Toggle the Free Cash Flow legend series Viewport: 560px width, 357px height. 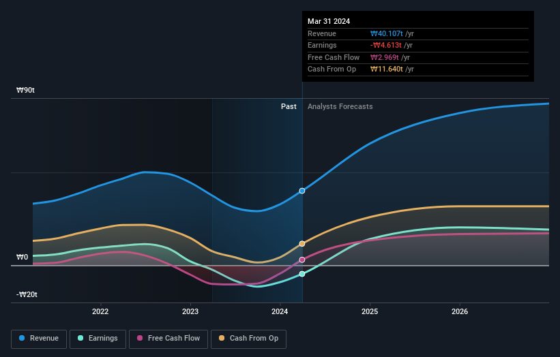(x=168, y=339)
